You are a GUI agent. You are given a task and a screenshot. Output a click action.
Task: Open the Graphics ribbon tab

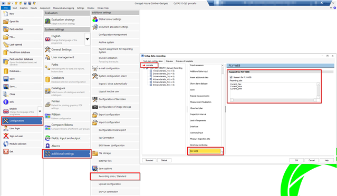pyautogui.click(x=24, y=8)
